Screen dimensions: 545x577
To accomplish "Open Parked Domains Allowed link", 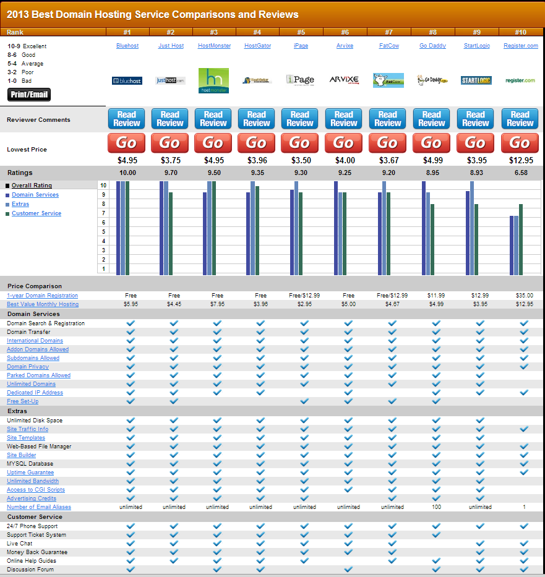I will coord(38,375).
